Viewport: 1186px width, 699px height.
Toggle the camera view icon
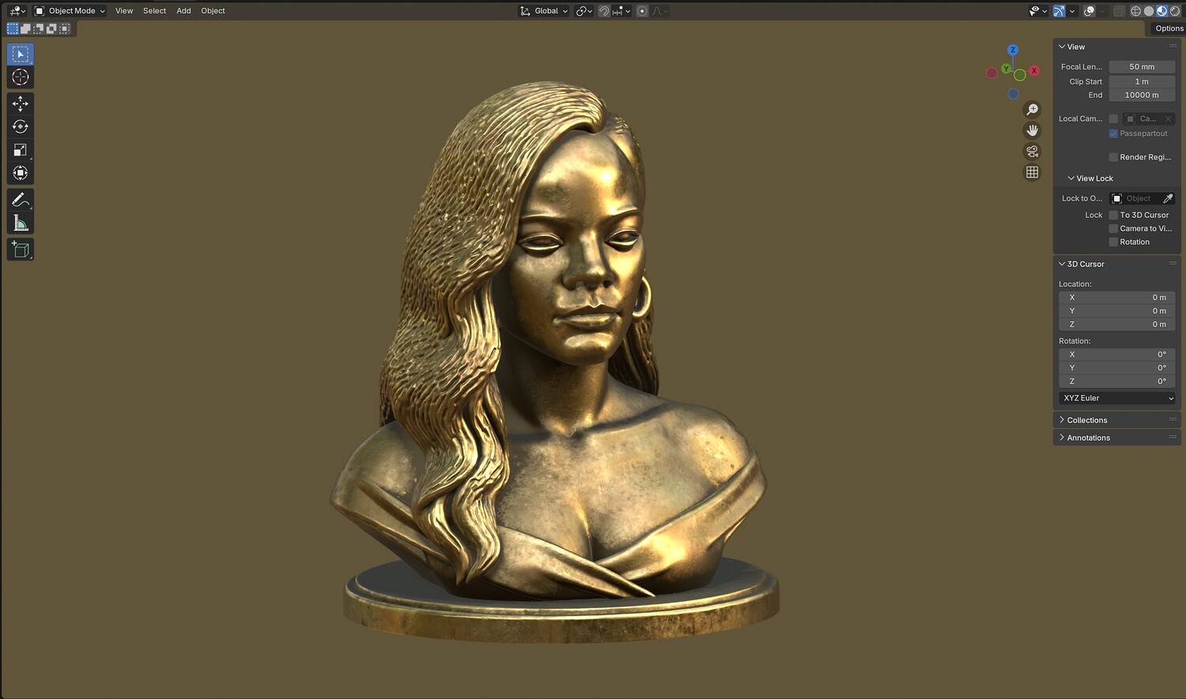click(x=1032, y=152)
